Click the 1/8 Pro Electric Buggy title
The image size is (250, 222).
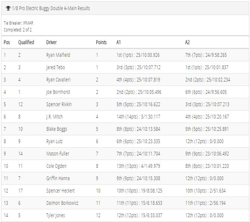tap(51, 8)
